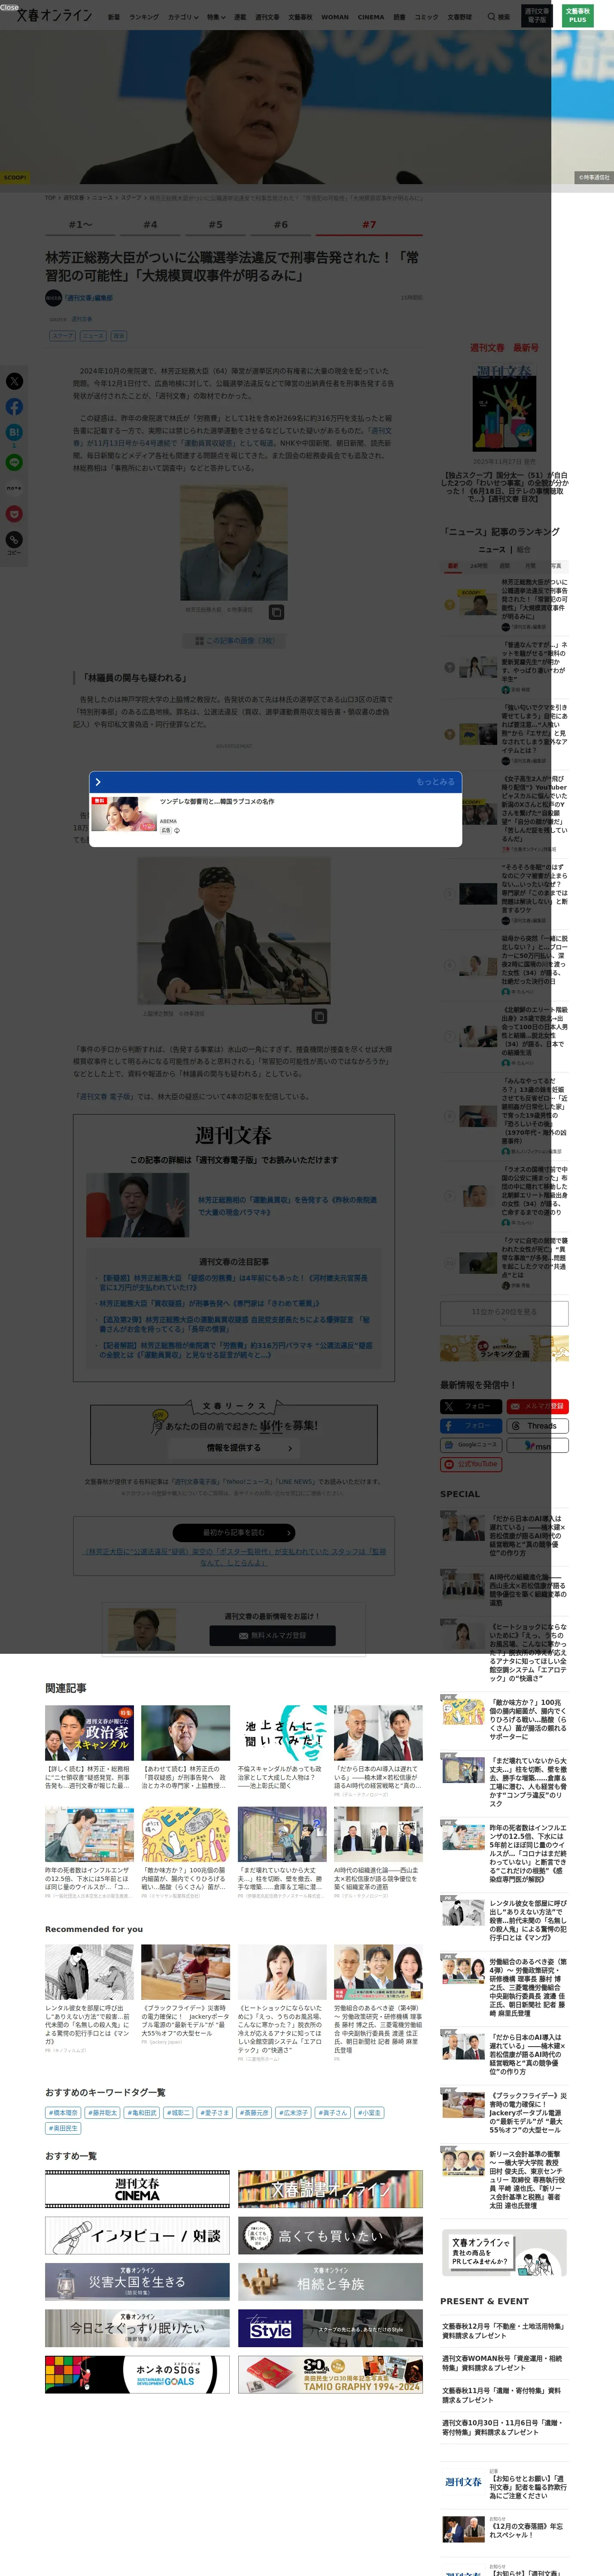Open 公式YouTube button
This screenshot has width=614, height=2576.
click(471, 1464)
